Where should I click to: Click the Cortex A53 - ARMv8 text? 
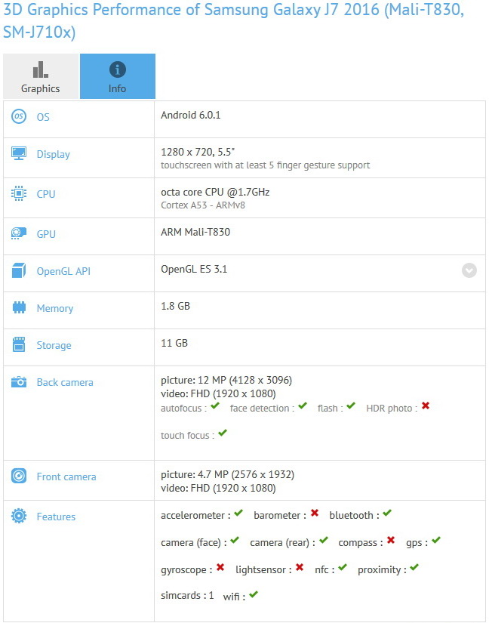tap(203, 205)
